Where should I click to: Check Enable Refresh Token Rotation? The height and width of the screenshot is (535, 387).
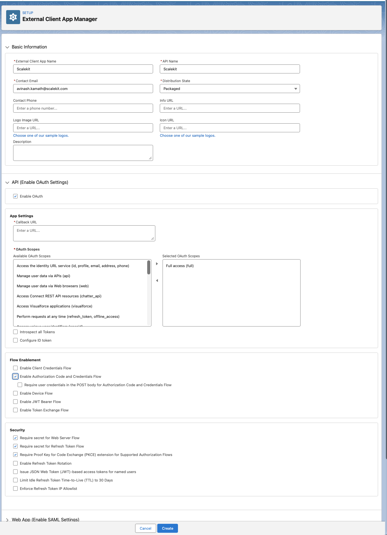(15, 463)
